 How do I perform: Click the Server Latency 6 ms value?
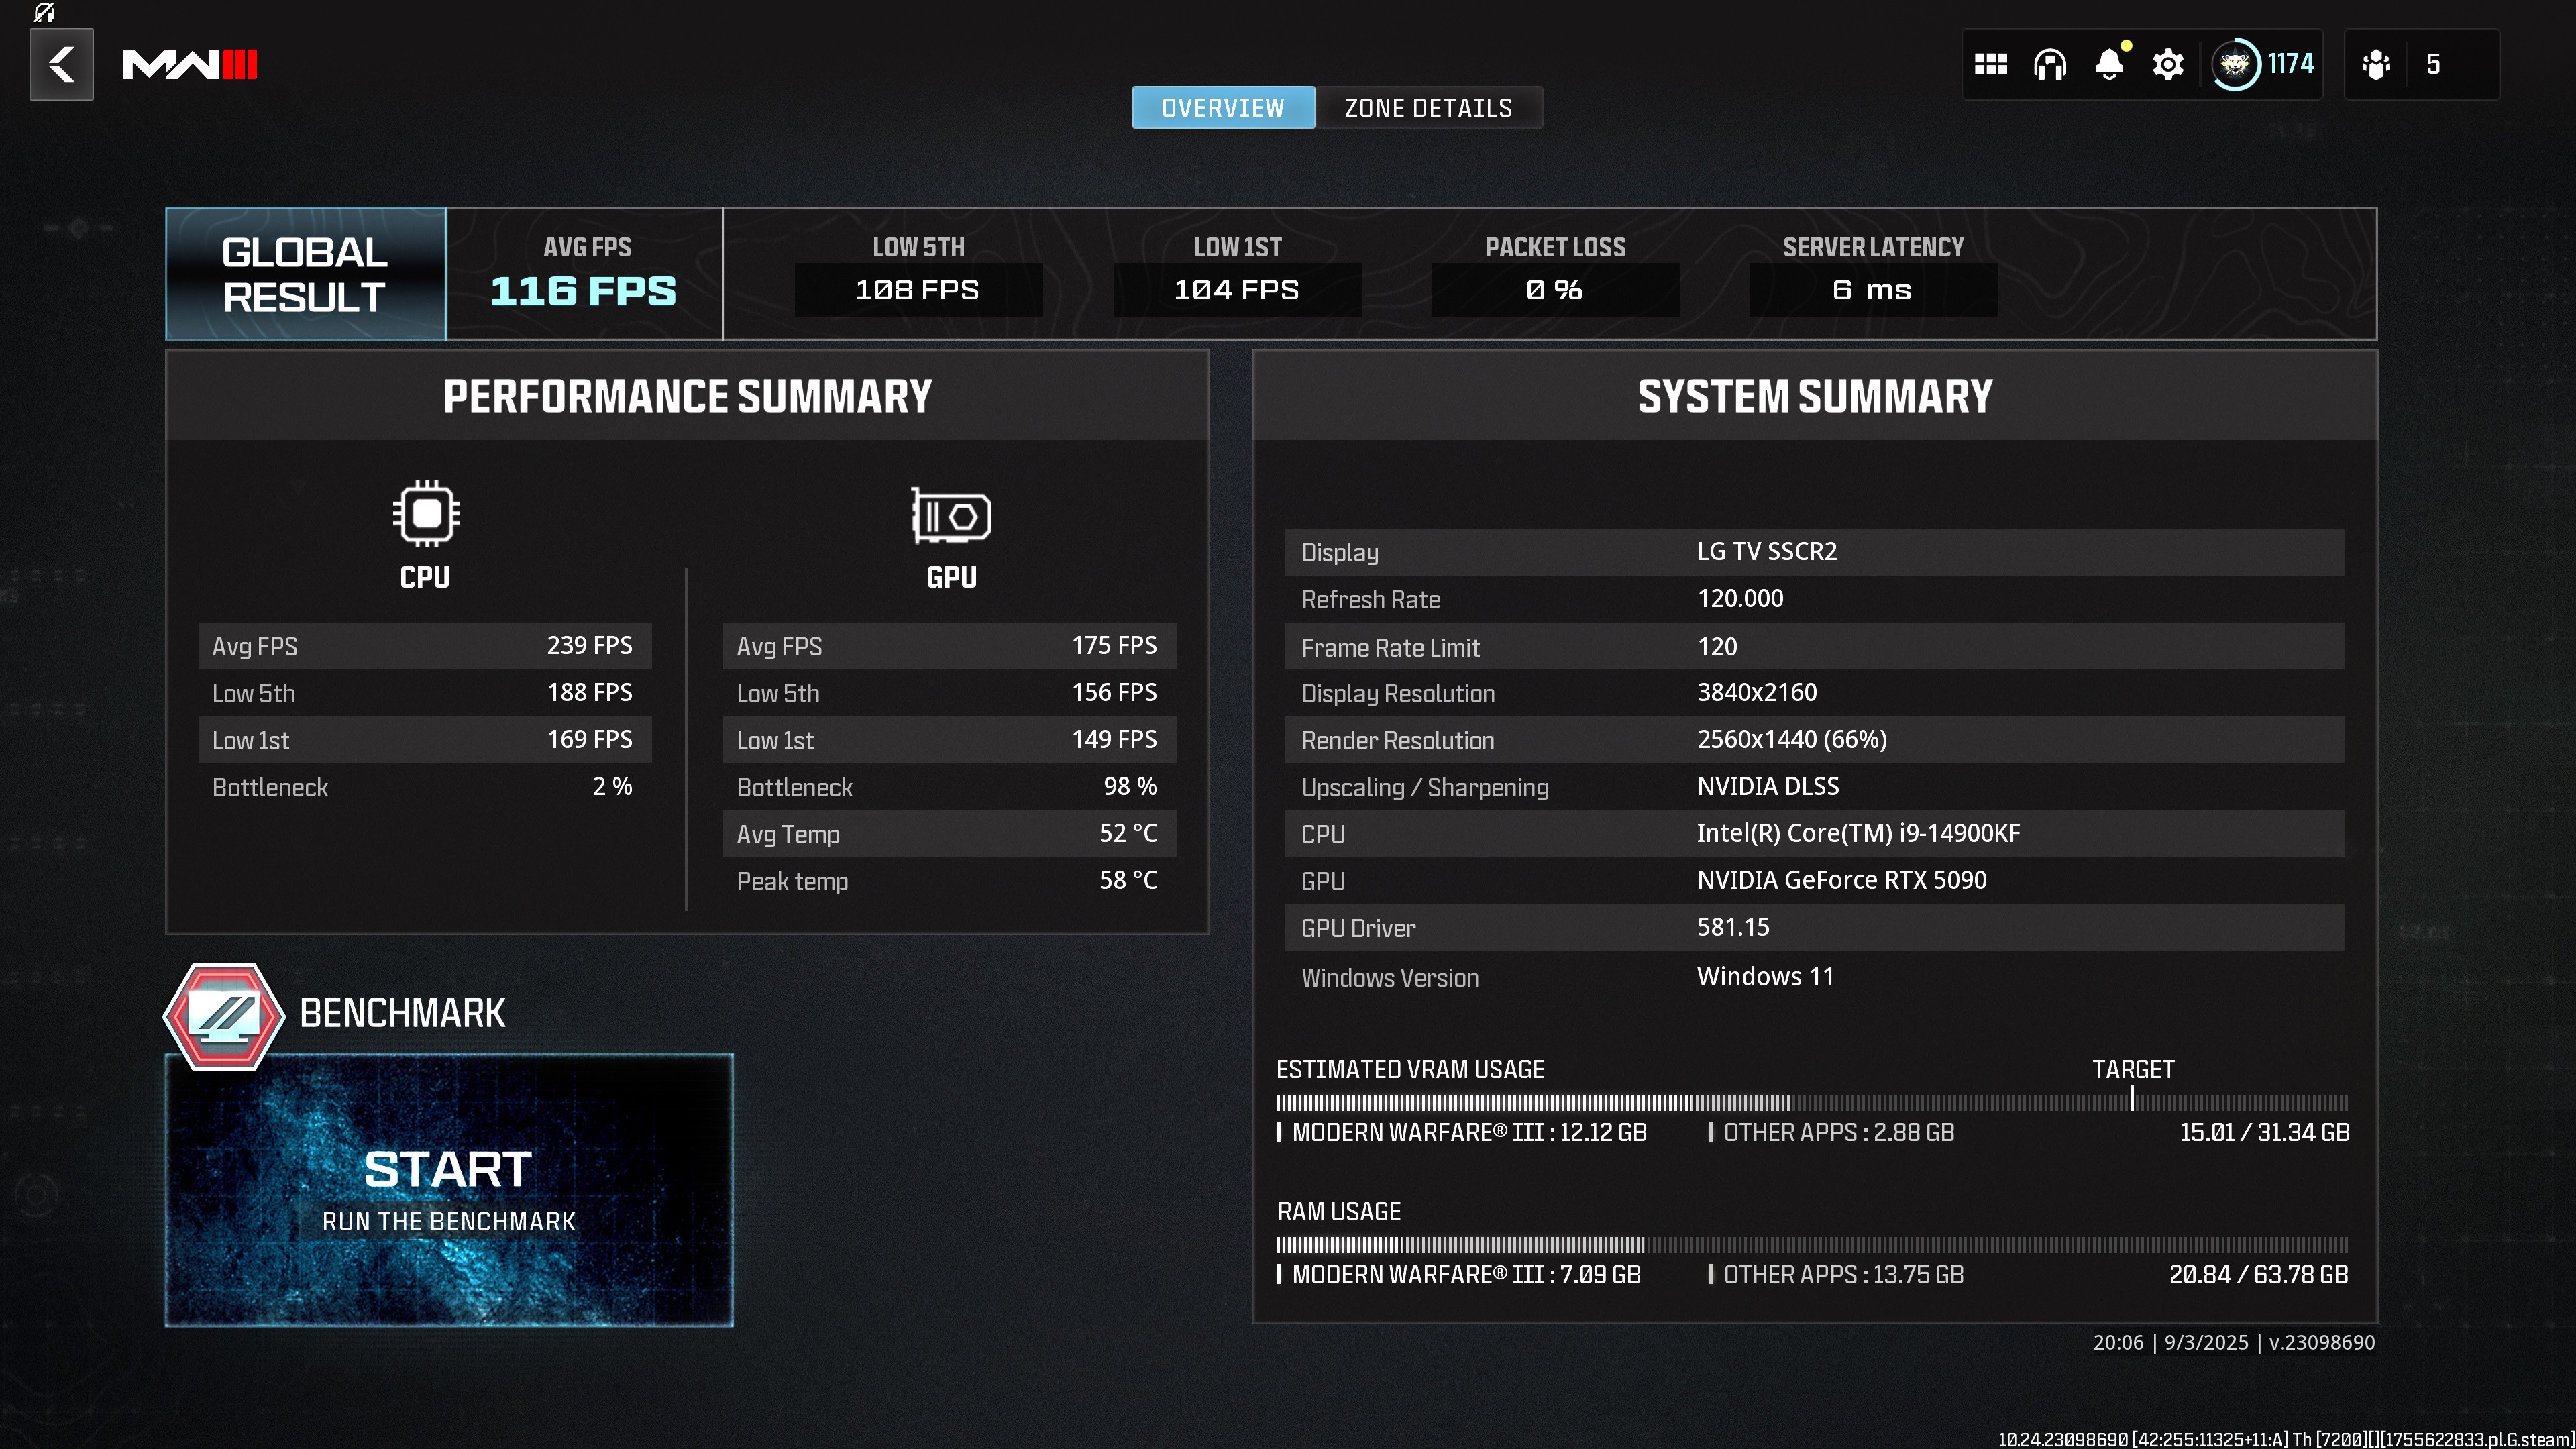1873,290
